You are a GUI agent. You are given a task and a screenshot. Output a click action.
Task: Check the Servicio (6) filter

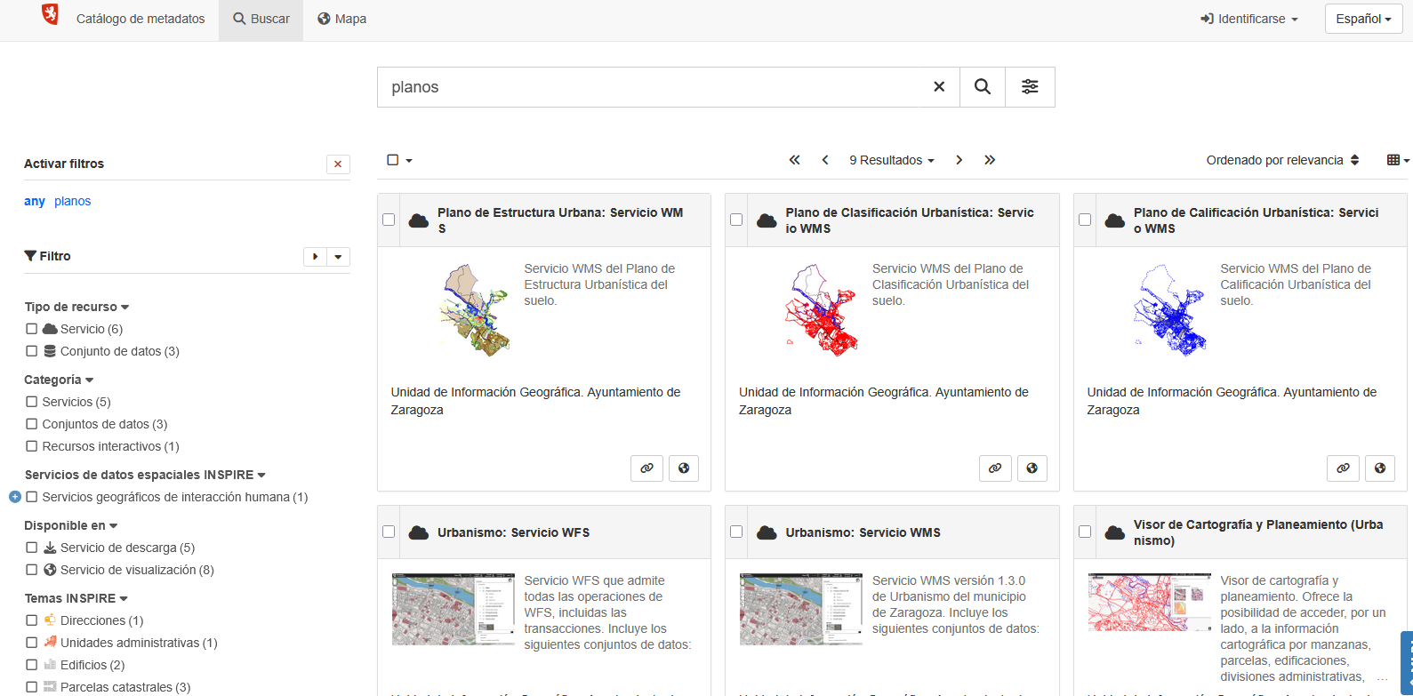click(x=32, y=329)
